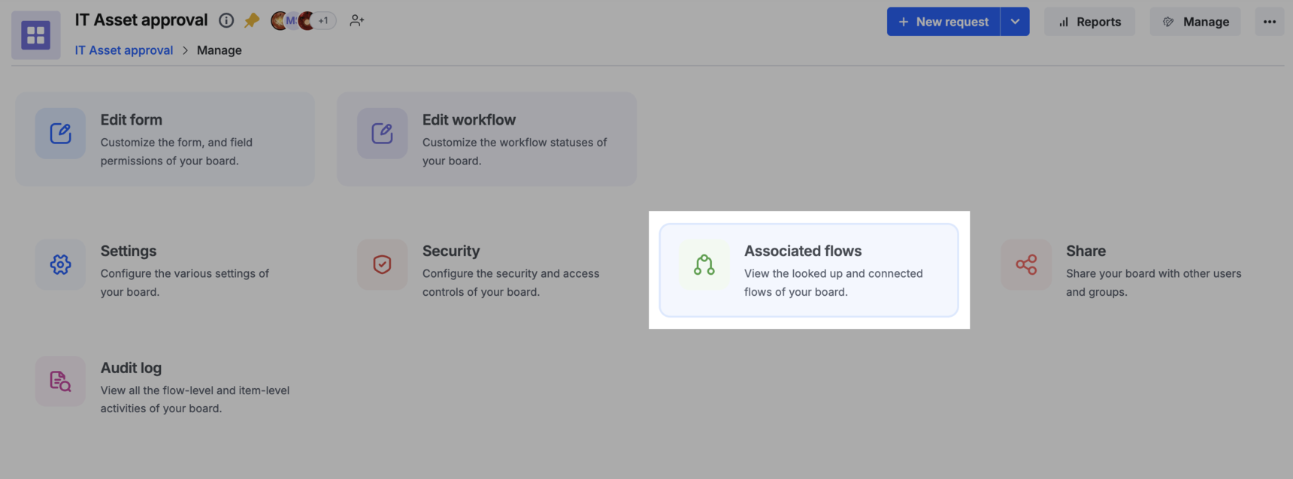Click the pin icon beside title
The image size is (1293, 479).
coord(252,20)
